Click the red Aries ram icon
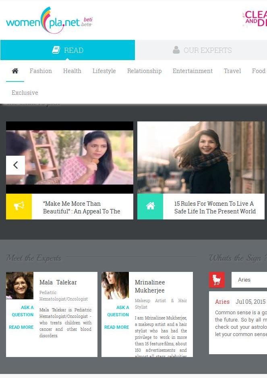The image size is (267, 378). pos(217,280)
